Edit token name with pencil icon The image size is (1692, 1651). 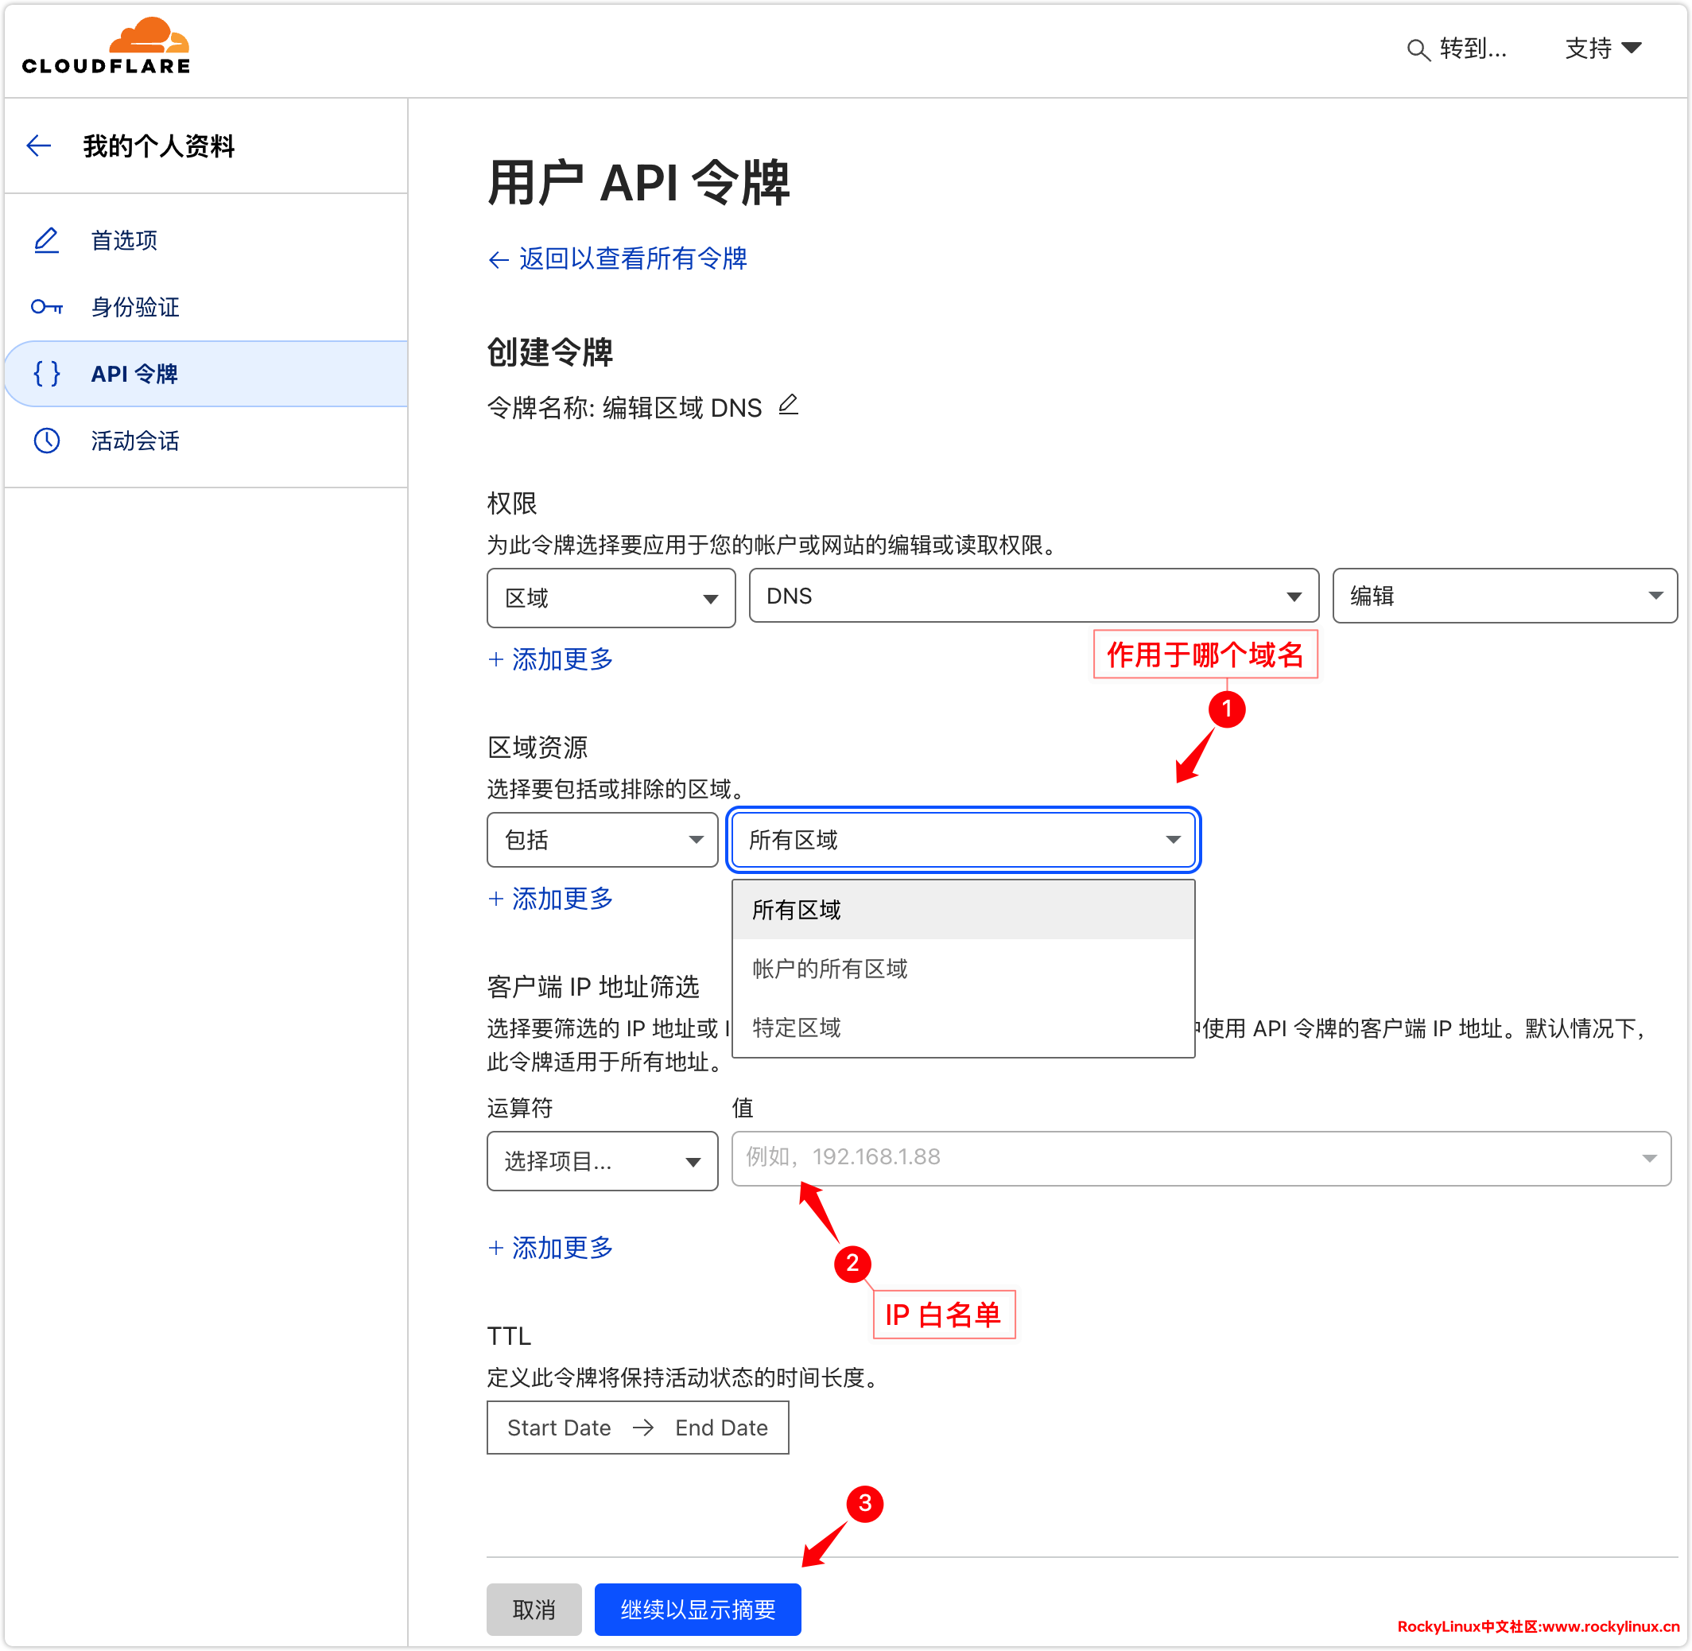[x=788, y=405]
